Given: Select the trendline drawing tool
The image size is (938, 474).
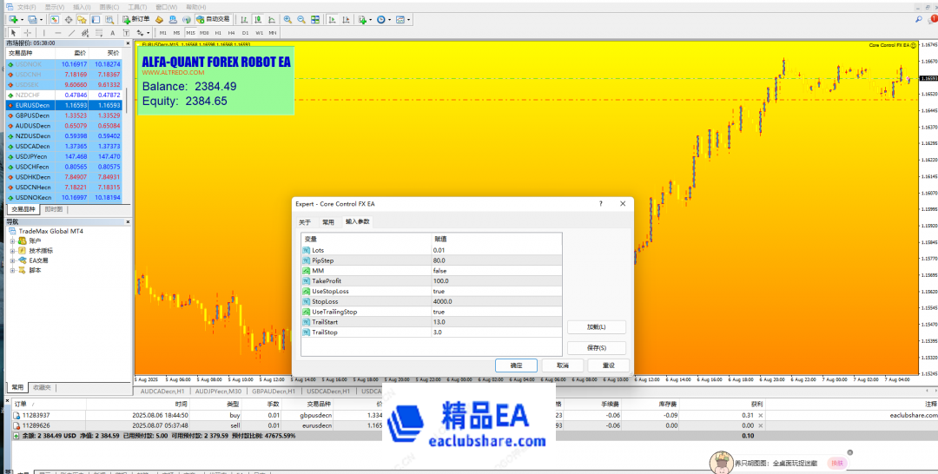Looking at the screenshot, I should coord(72,32).
